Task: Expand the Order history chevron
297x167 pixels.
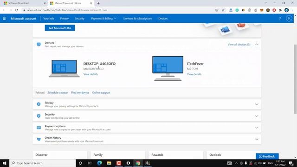Action: (257, 139)
